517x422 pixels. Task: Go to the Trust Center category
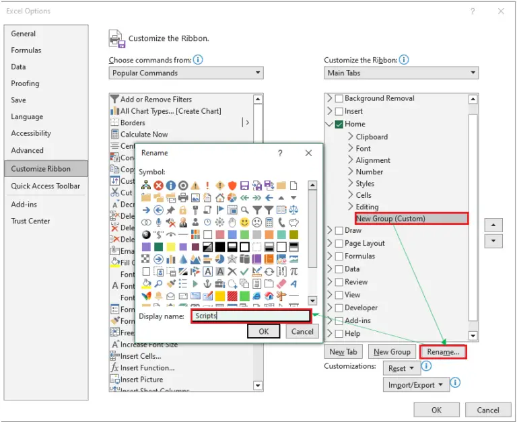[x=31, y=221]
